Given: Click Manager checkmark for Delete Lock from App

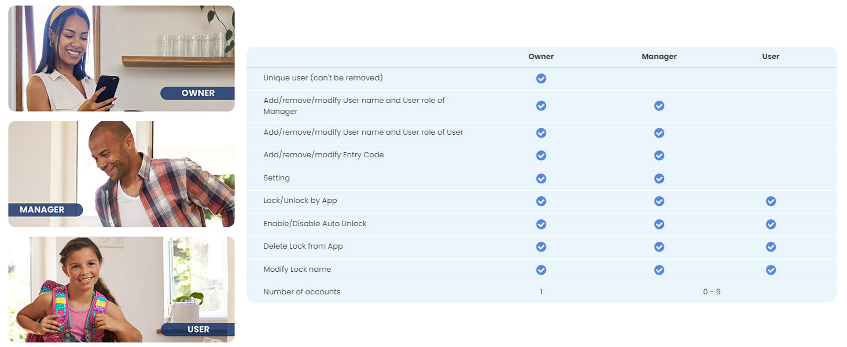Looking at the screenshot, I should point(659,247).
